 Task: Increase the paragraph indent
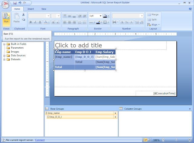coord(85,16)
